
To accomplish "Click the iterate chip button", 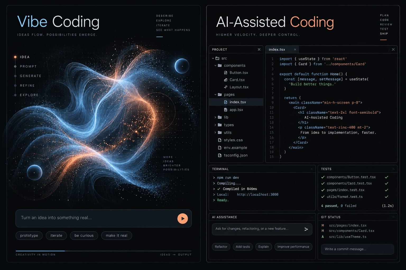I will (56, 235).
